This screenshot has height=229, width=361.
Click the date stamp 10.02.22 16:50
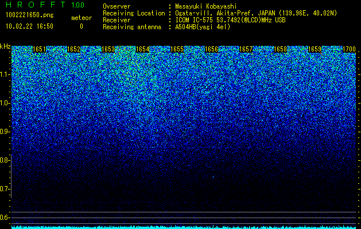(x=29, y=26)
